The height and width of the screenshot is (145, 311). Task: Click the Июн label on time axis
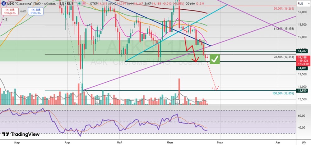click(x=170, y=142)
